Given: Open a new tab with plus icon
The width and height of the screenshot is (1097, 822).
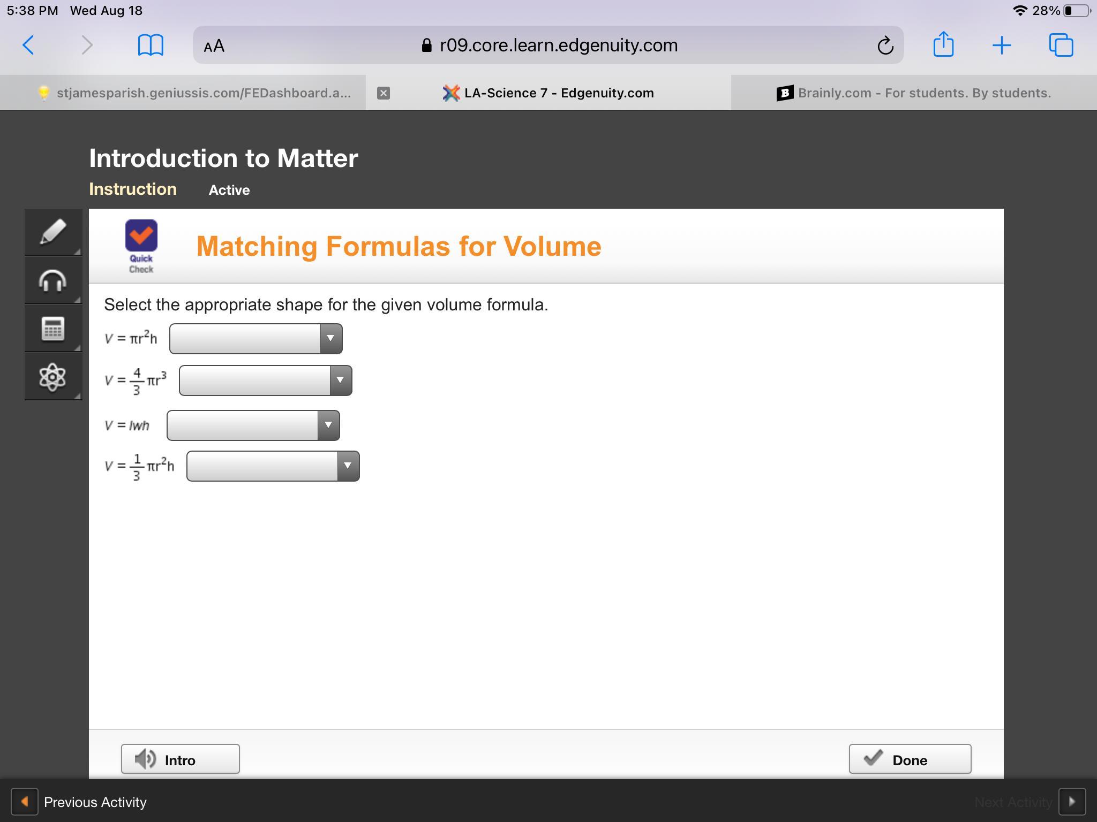Looking at the screenshot, I should click(1001, 45).
